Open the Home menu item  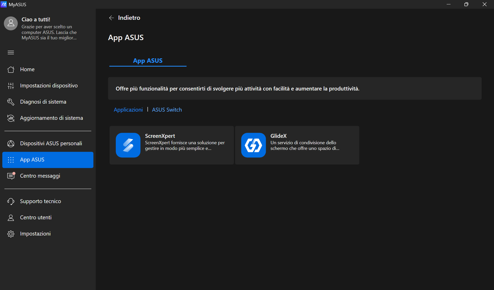(x=48, y=69)
